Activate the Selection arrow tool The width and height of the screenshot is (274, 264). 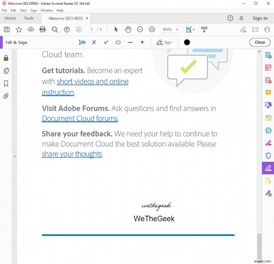tap(116, 29)
